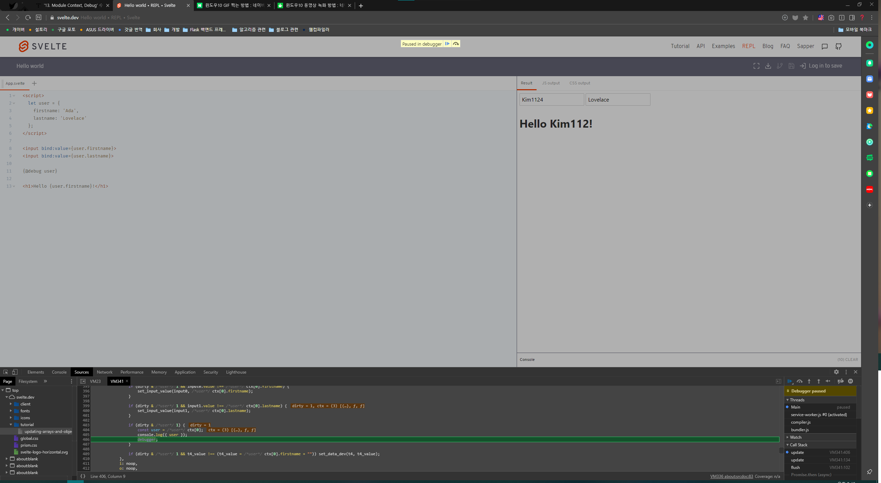Download the REPL as zip file
The height and width of the screenshot is (483, 881).
[x=768, y=66]
